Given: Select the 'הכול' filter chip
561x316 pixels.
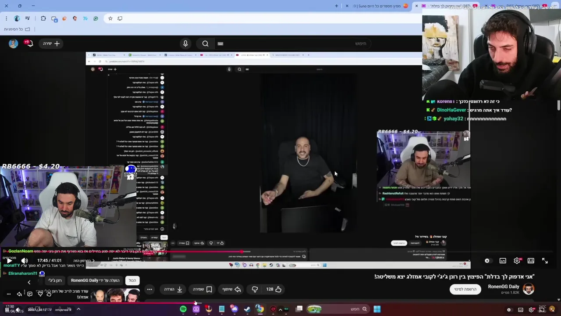Looking at the screenshot, I should 132,280.
